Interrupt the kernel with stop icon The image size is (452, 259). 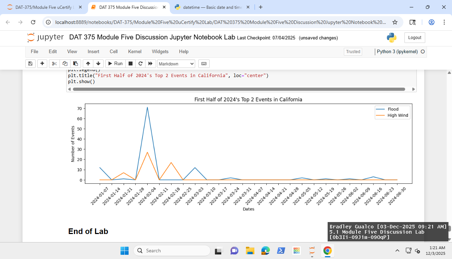(x=130, y=64)
